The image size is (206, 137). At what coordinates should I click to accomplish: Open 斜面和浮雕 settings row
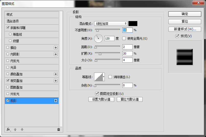point(32,28)
